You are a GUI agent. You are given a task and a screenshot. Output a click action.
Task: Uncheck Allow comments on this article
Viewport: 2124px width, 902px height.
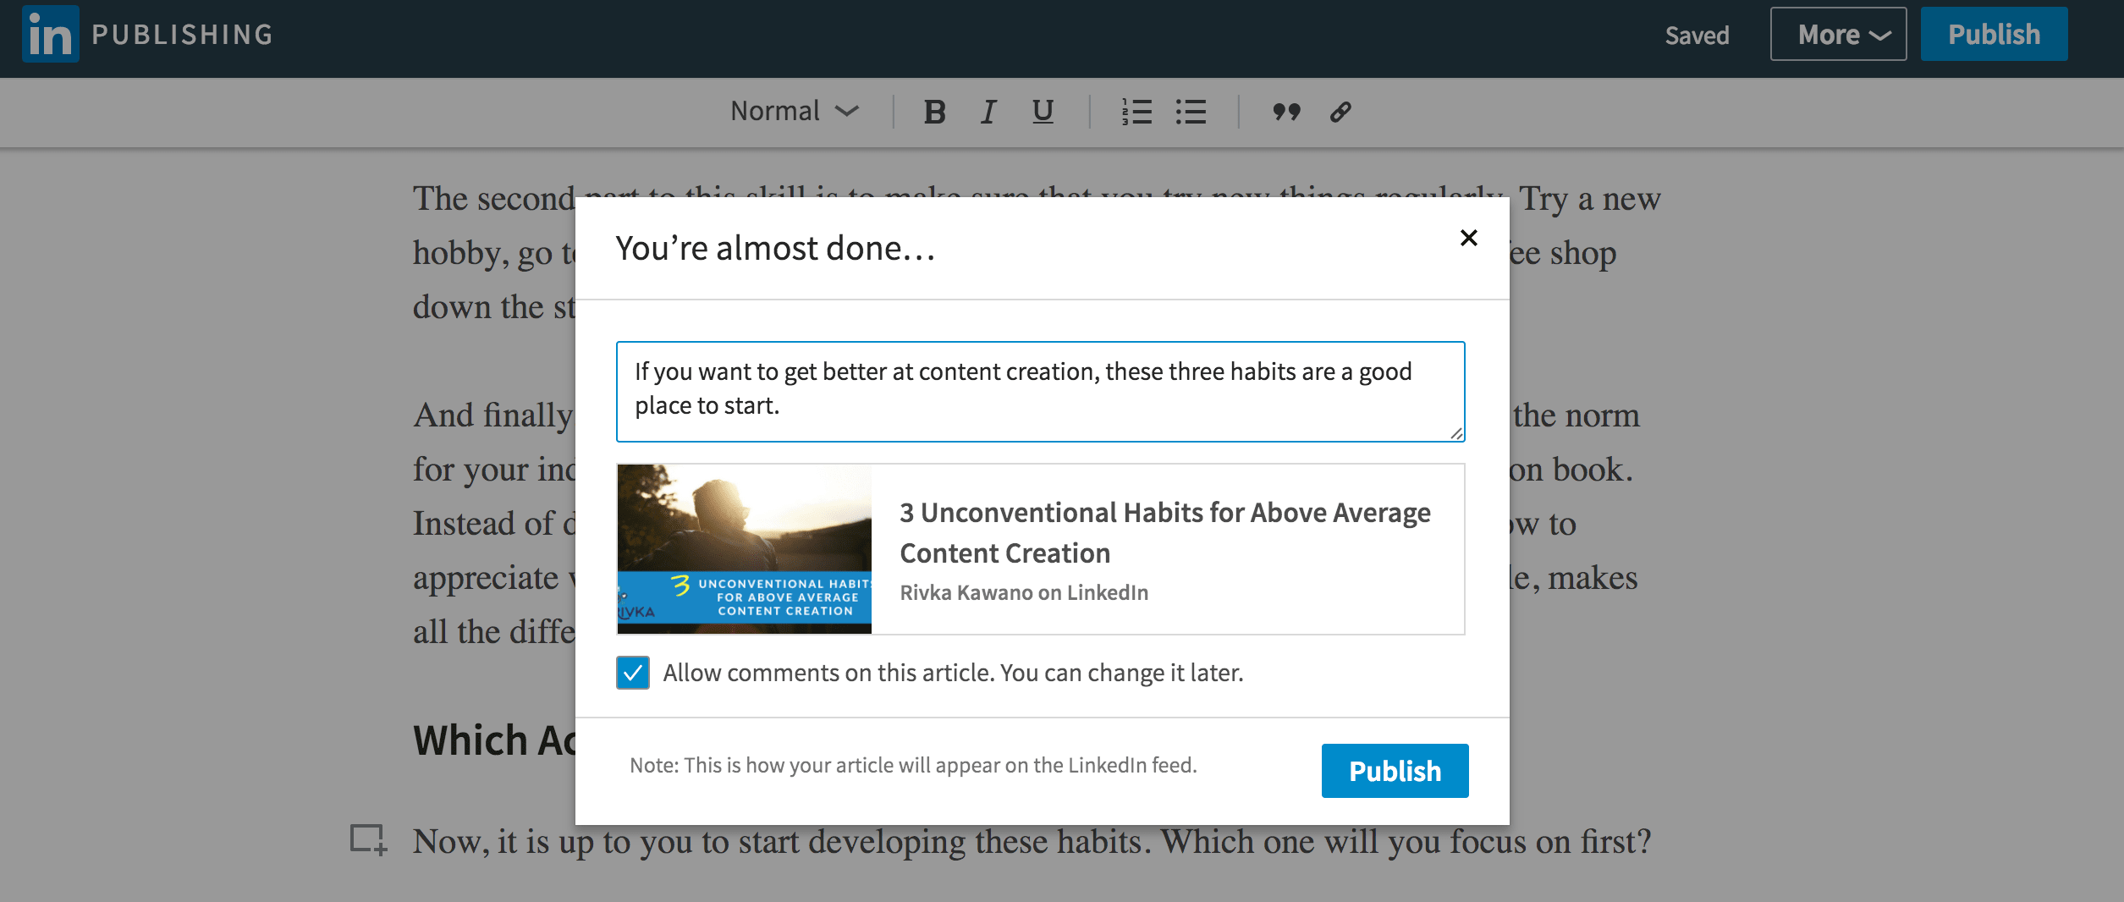pos(633,673)
